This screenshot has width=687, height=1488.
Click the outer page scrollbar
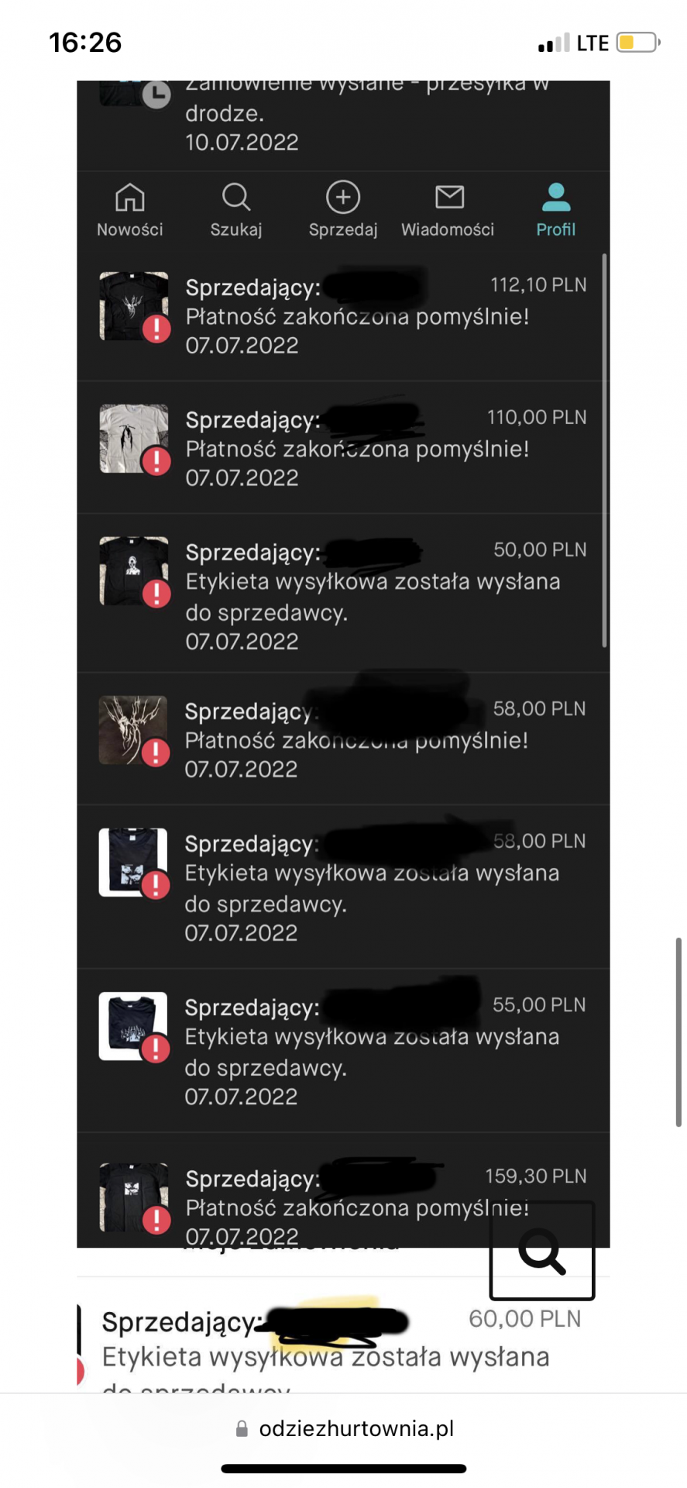click(x=678, y=1032)
